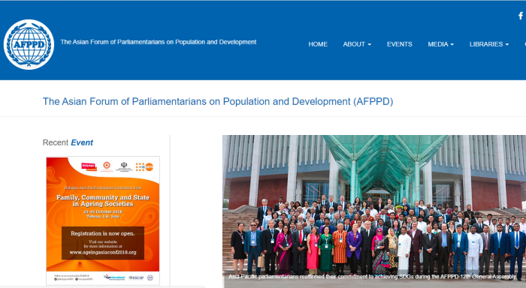This screenshot has width=526, height=288.
Task: Click the photo caption about SDGs commitment
Action: 373,277
